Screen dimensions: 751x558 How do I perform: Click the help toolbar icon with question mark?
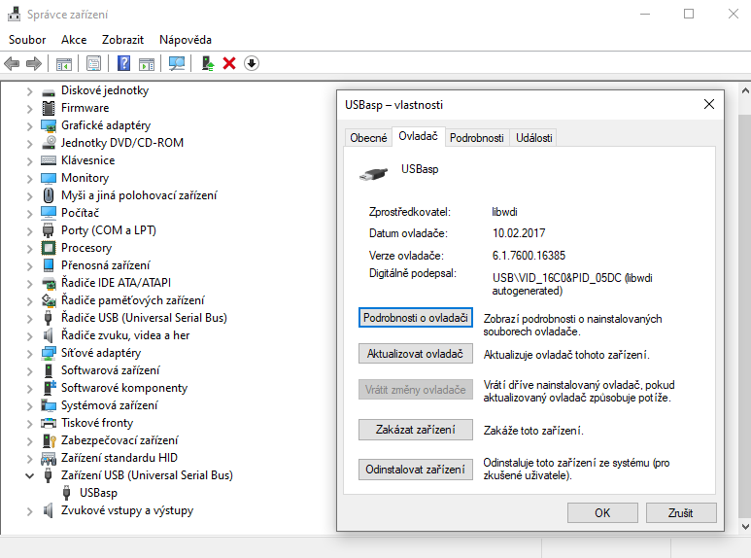(x=123, y=64)
